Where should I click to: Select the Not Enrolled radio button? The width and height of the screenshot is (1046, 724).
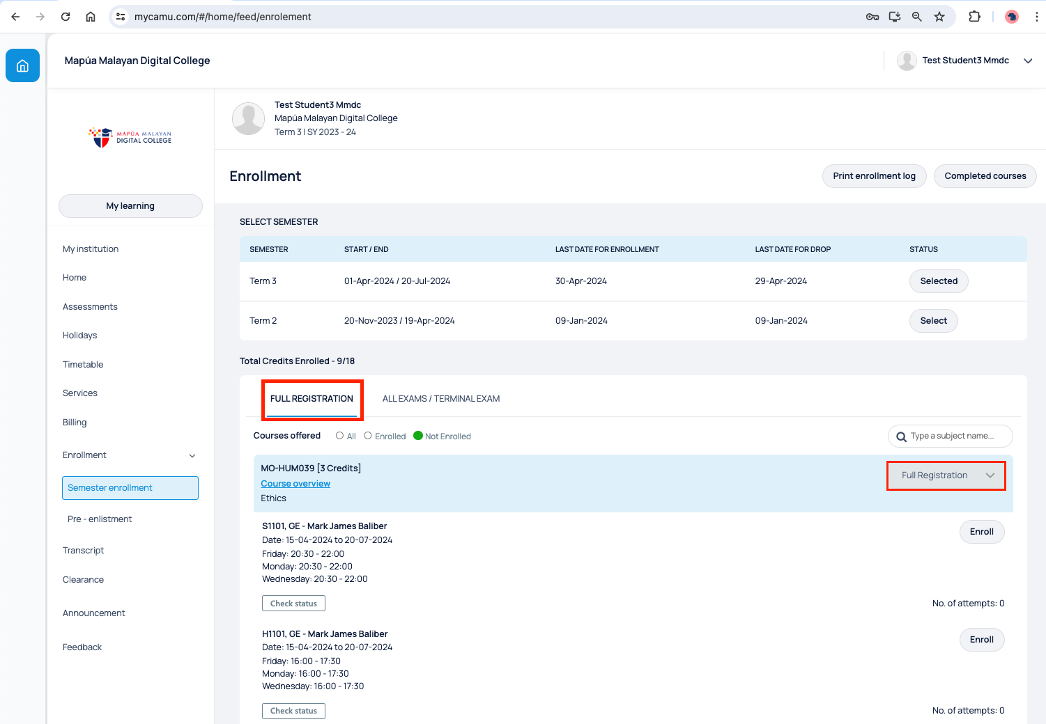click(418, 436)
